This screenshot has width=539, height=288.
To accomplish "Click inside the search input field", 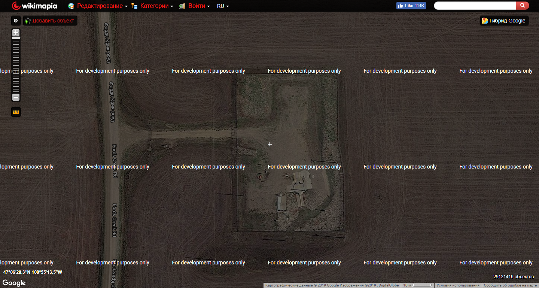I will click(x=475, y=6).
